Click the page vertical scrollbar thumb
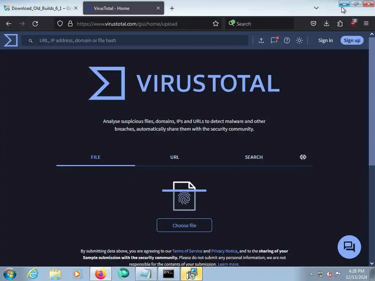Image resolution: width=375 pixels, height=281 pixels. click(372, 101)
